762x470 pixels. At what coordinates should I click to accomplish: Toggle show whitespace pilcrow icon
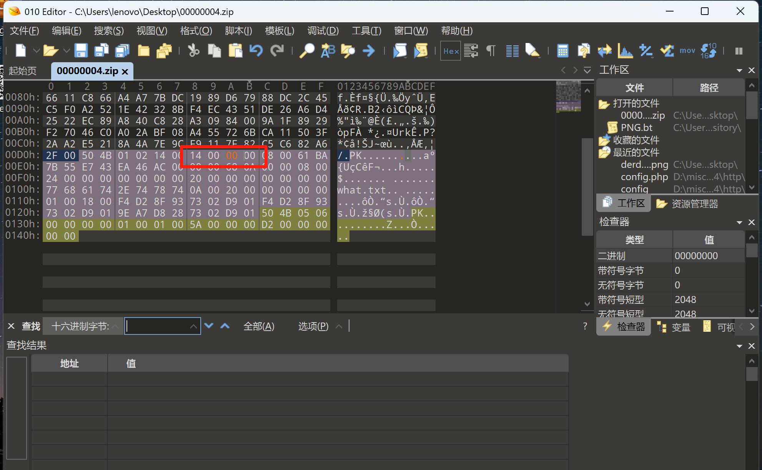tap(491, 51)
